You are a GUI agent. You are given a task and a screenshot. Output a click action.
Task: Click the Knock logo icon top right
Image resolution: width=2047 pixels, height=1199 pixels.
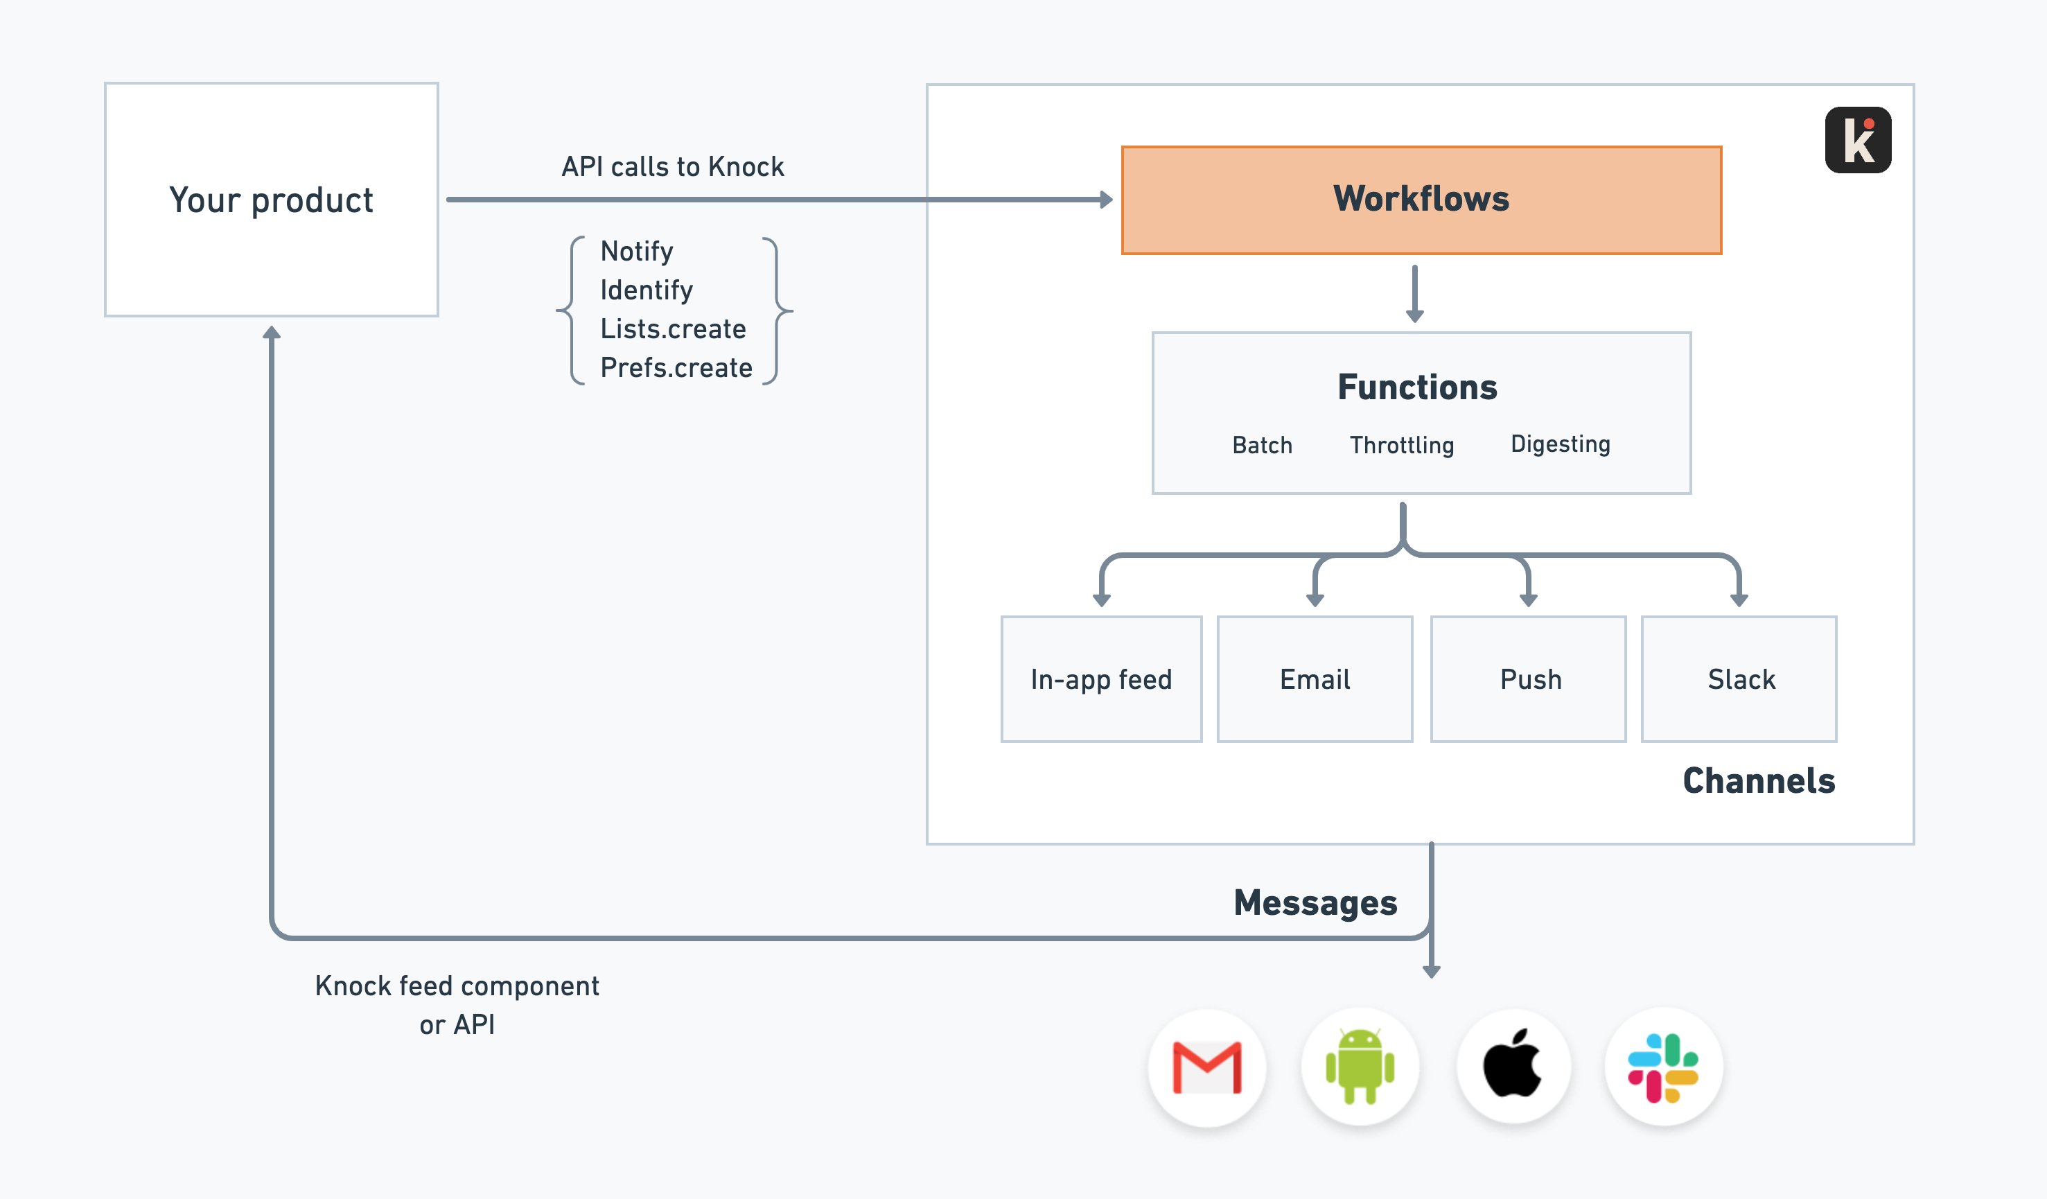(x=1853, y=143)
